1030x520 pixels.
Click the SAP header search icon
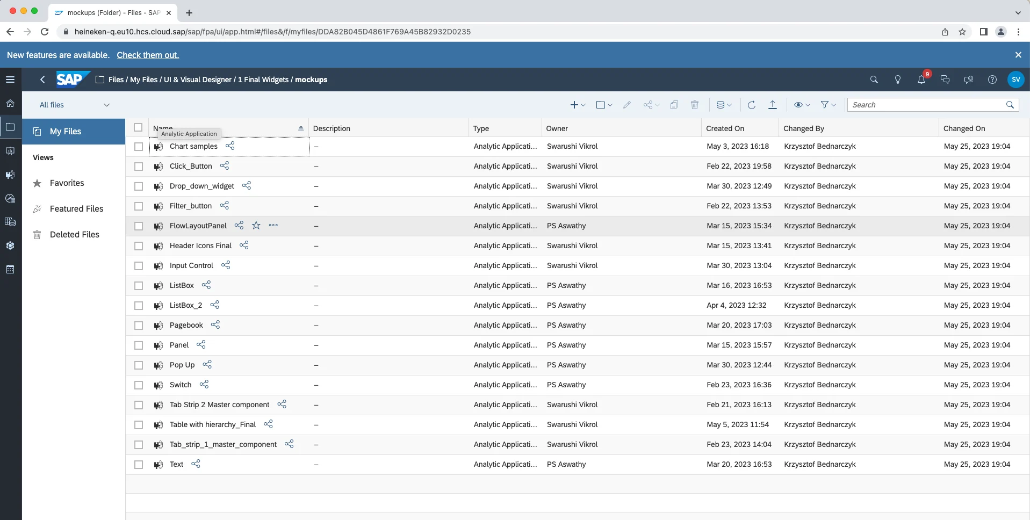coord(874,80)
